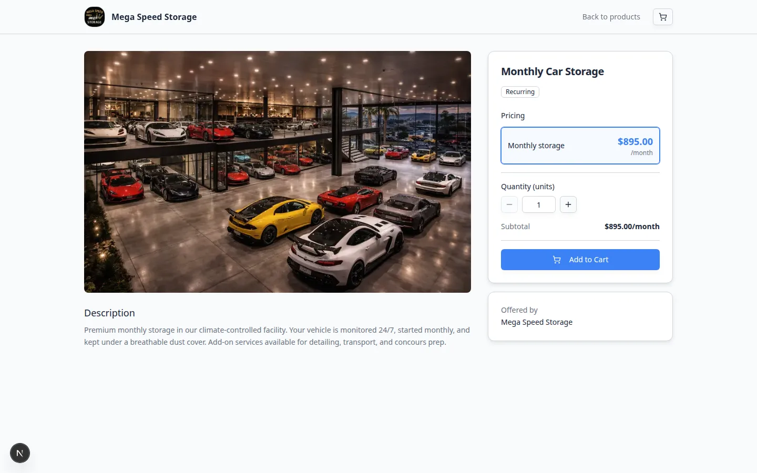Screen dimensions: 757x473
Task: Click the Pricing label
Action: click(x=513, y=116)
